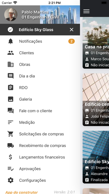Image resolution: width=109 pixels, height=194 pixels.
Task: Click clipboard icon beside Finalizada
Action: click(87, 180)
